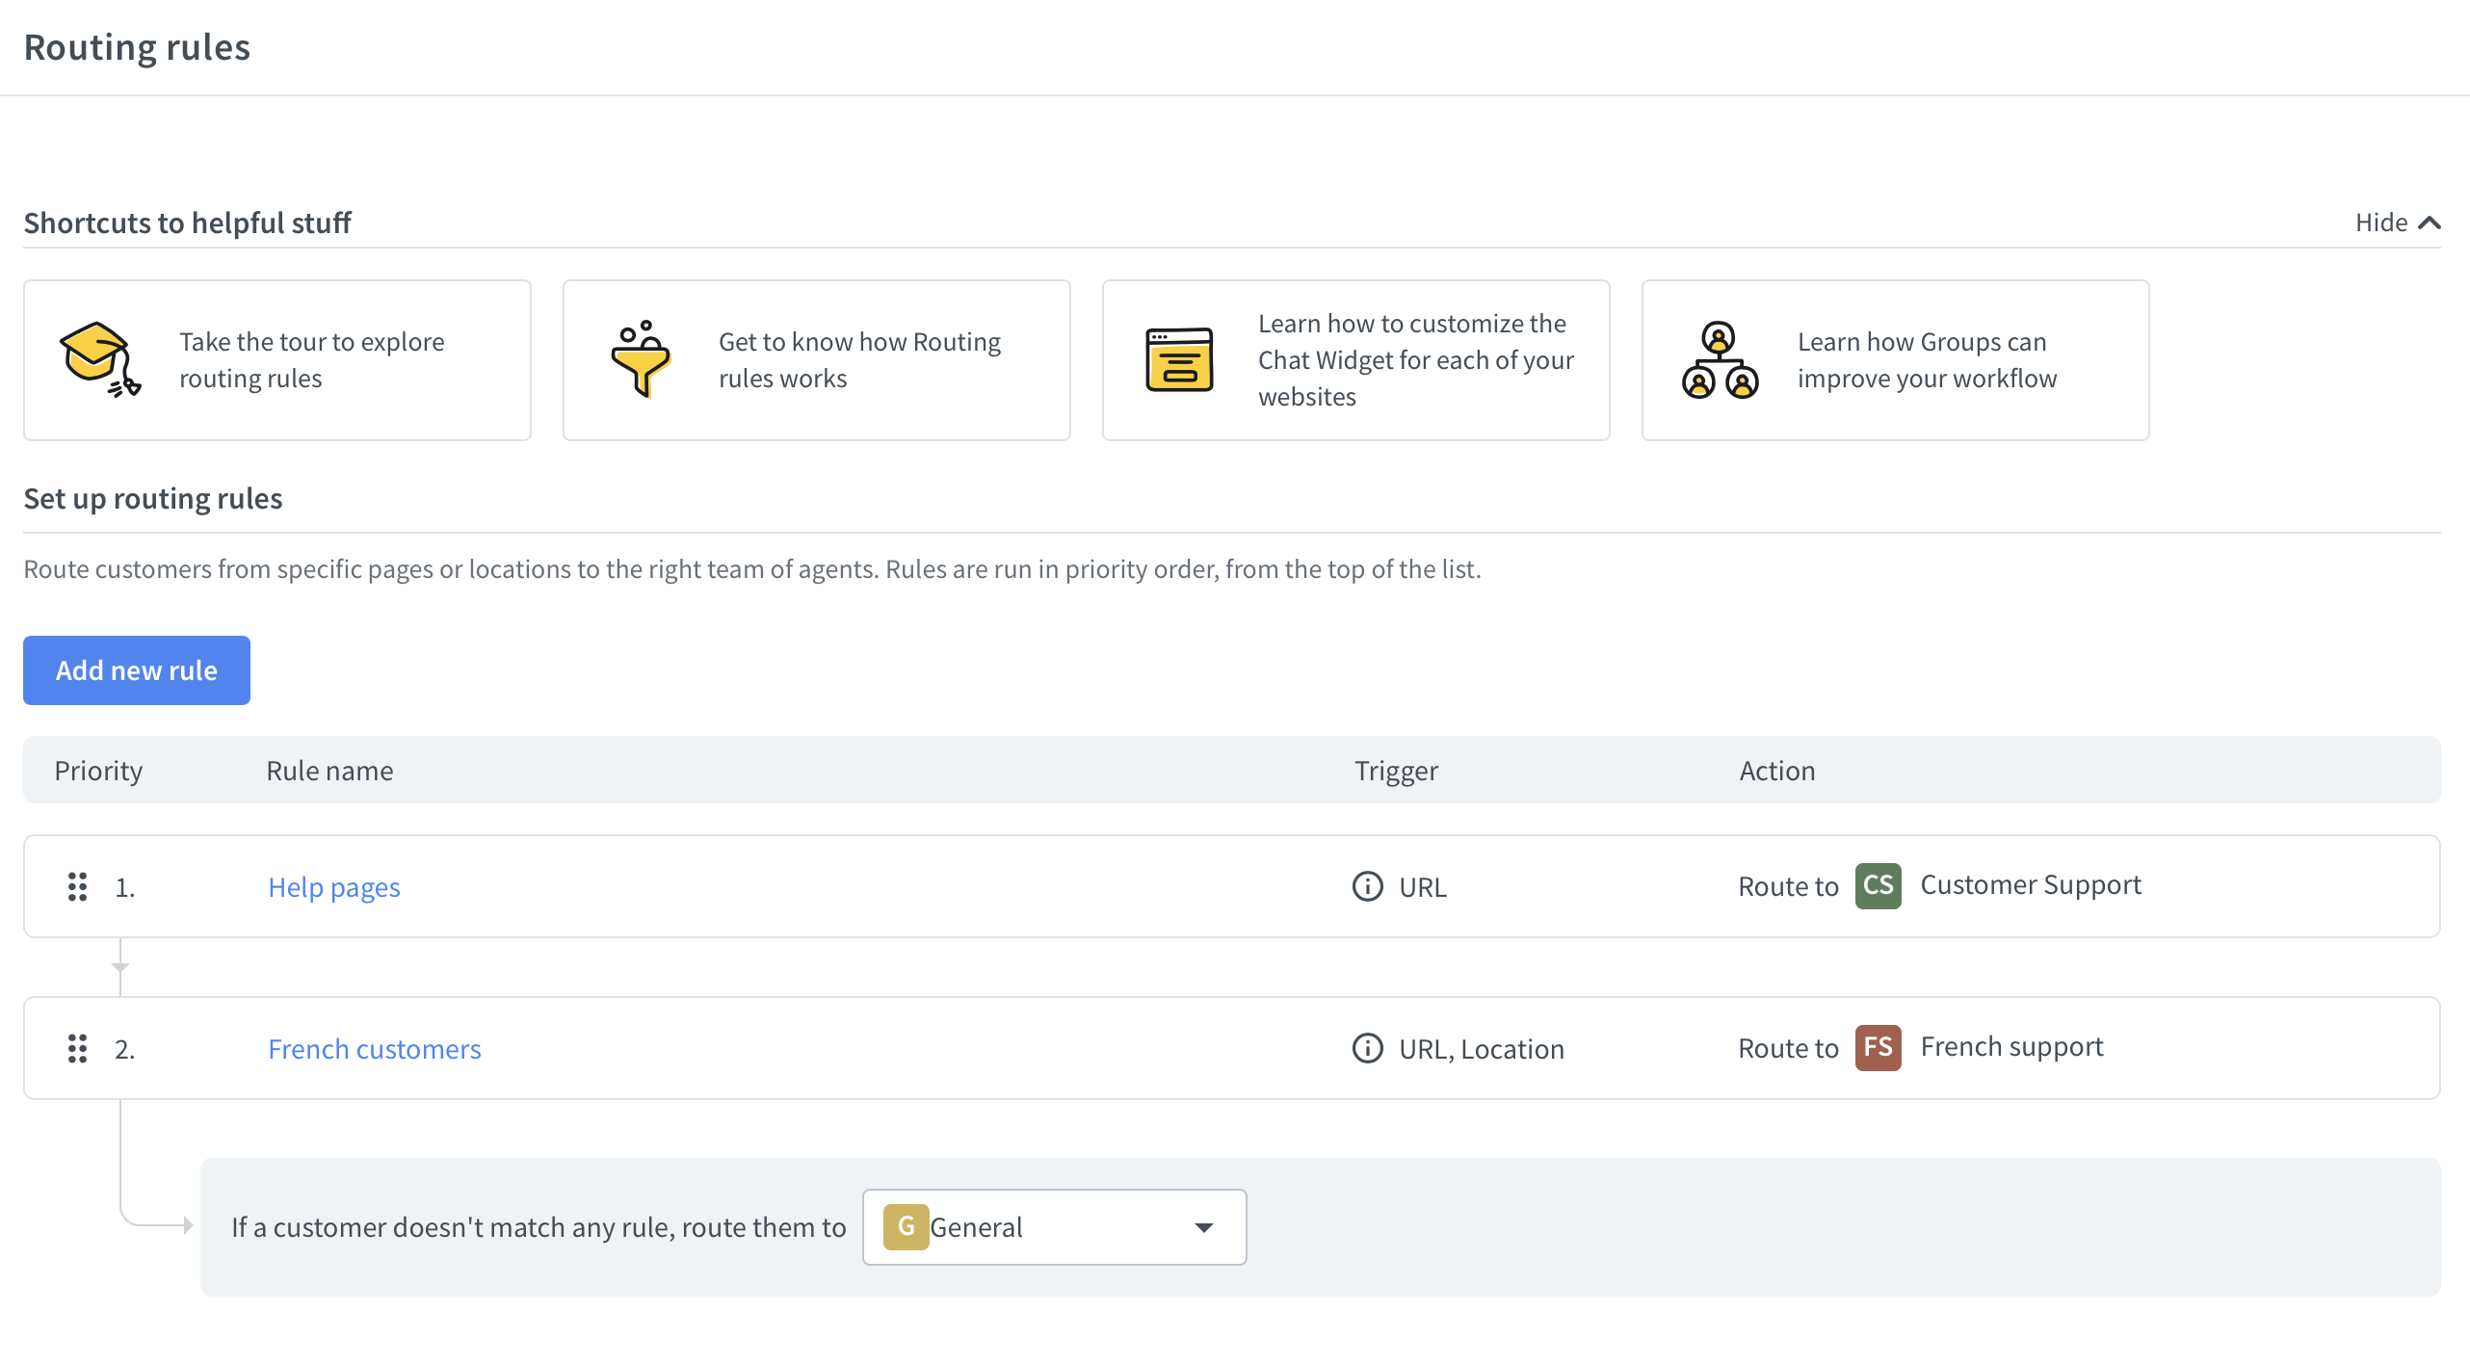Open the Help pages rule link

point(333,886)
